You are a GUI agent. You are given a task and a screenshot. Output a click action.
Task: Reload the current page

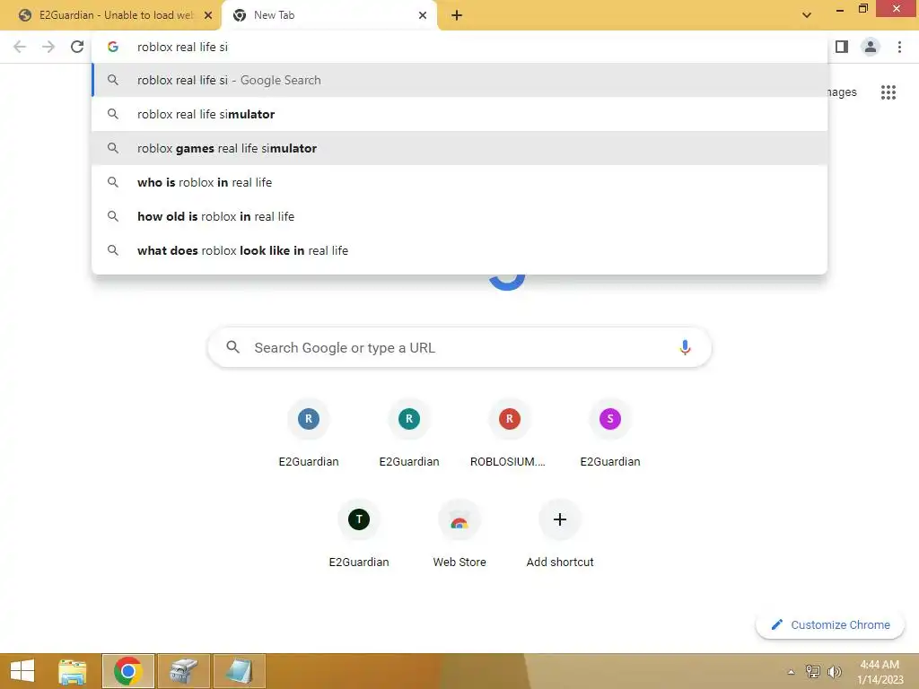(77, 47)
